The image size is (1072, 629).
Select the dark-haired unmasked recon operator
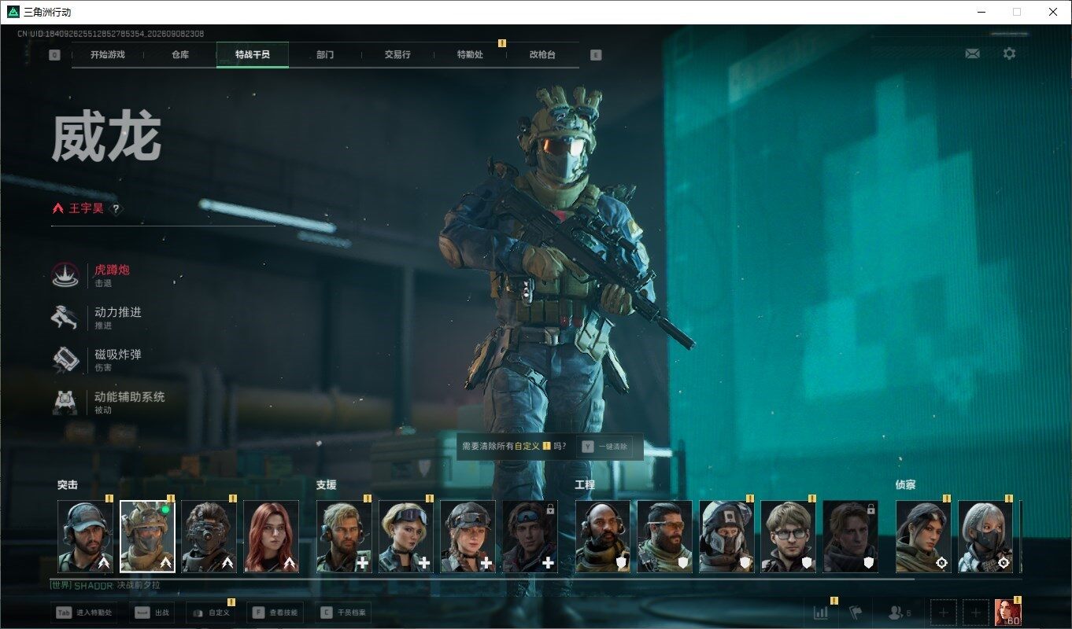[x=923, y=536]
